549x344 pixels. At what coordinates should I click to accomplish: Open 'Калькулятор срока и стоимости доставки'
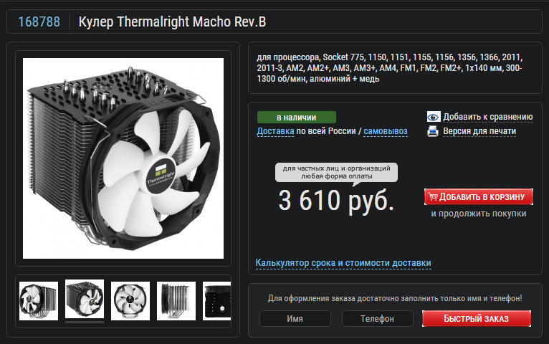pos(343,263)
